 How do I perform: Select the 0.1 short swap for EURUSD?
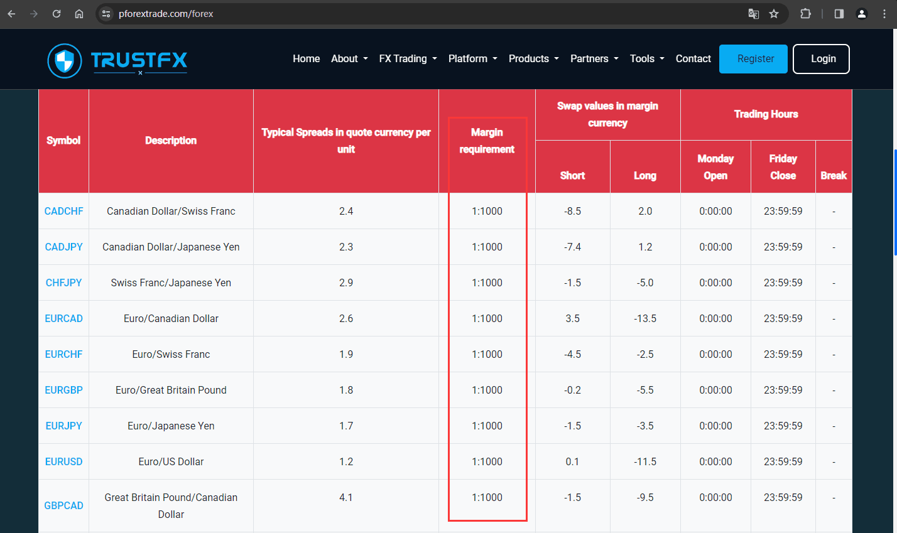pos(572,461)
